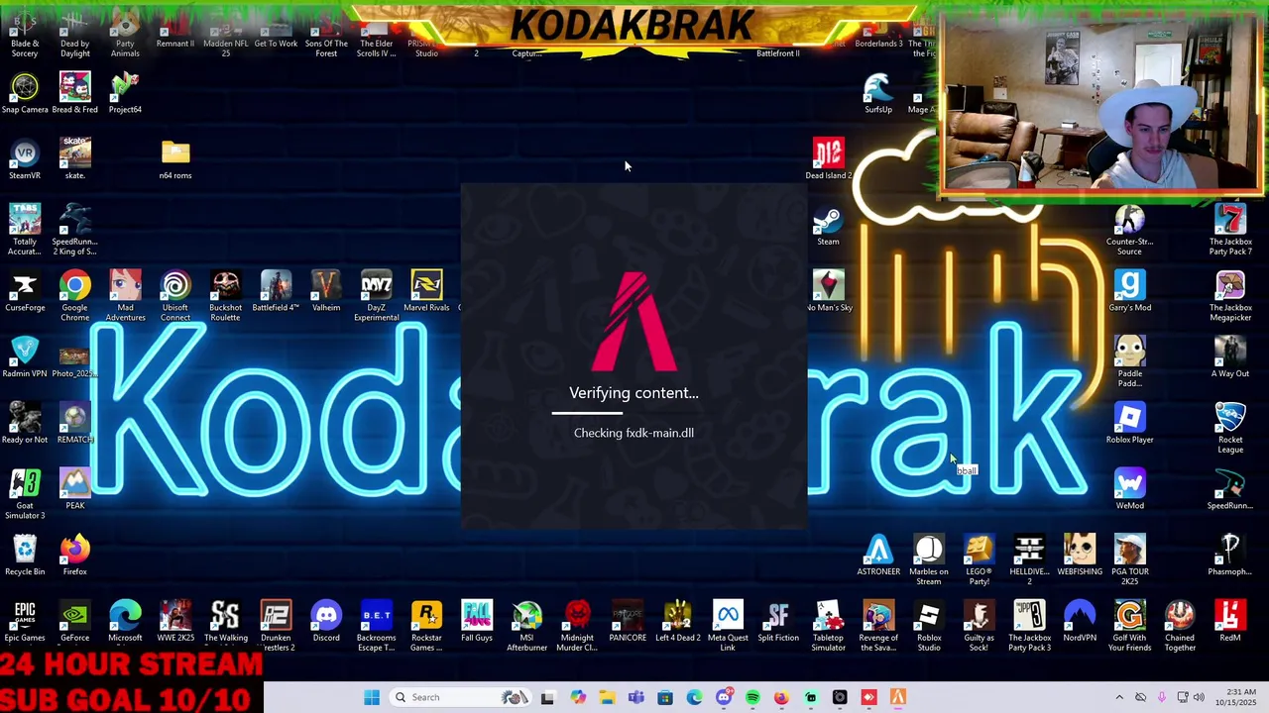Open A Way Out desktop icon
This screenshot has width=1269, height=713.
[x=1230, y=357]
